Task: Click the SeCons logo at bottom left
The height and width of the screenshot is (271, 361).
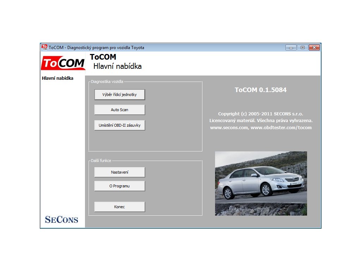Action: point(61,219)
